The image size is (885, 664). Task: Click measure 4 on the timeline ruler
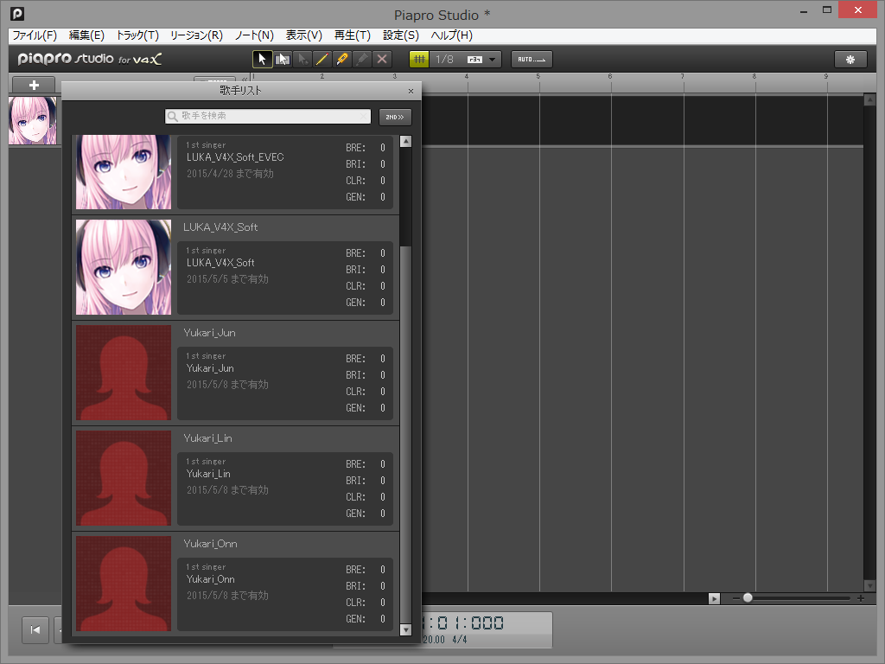pos(467,76)
